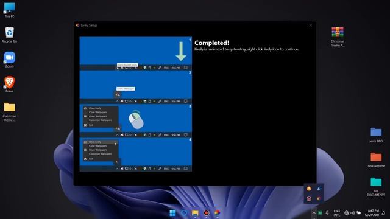390x219 pixels.
Task: Collapse the hidden icons tray chevron
Action: tap(314, 213)
